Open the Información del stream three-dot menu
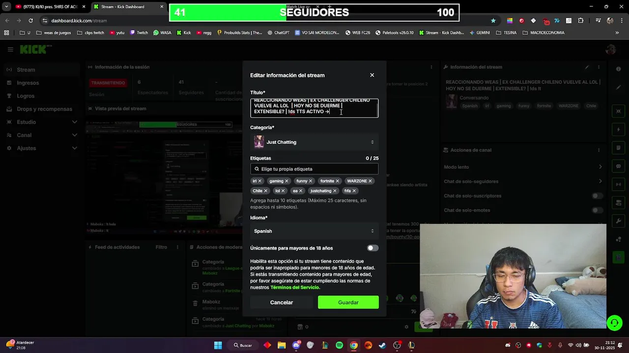 [x=599, y=67]
